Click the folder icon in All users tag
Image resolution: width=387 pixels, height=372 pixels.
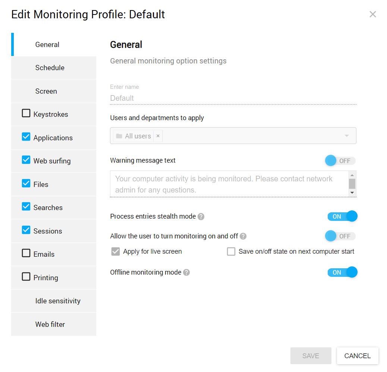click(x=119, y=136)
